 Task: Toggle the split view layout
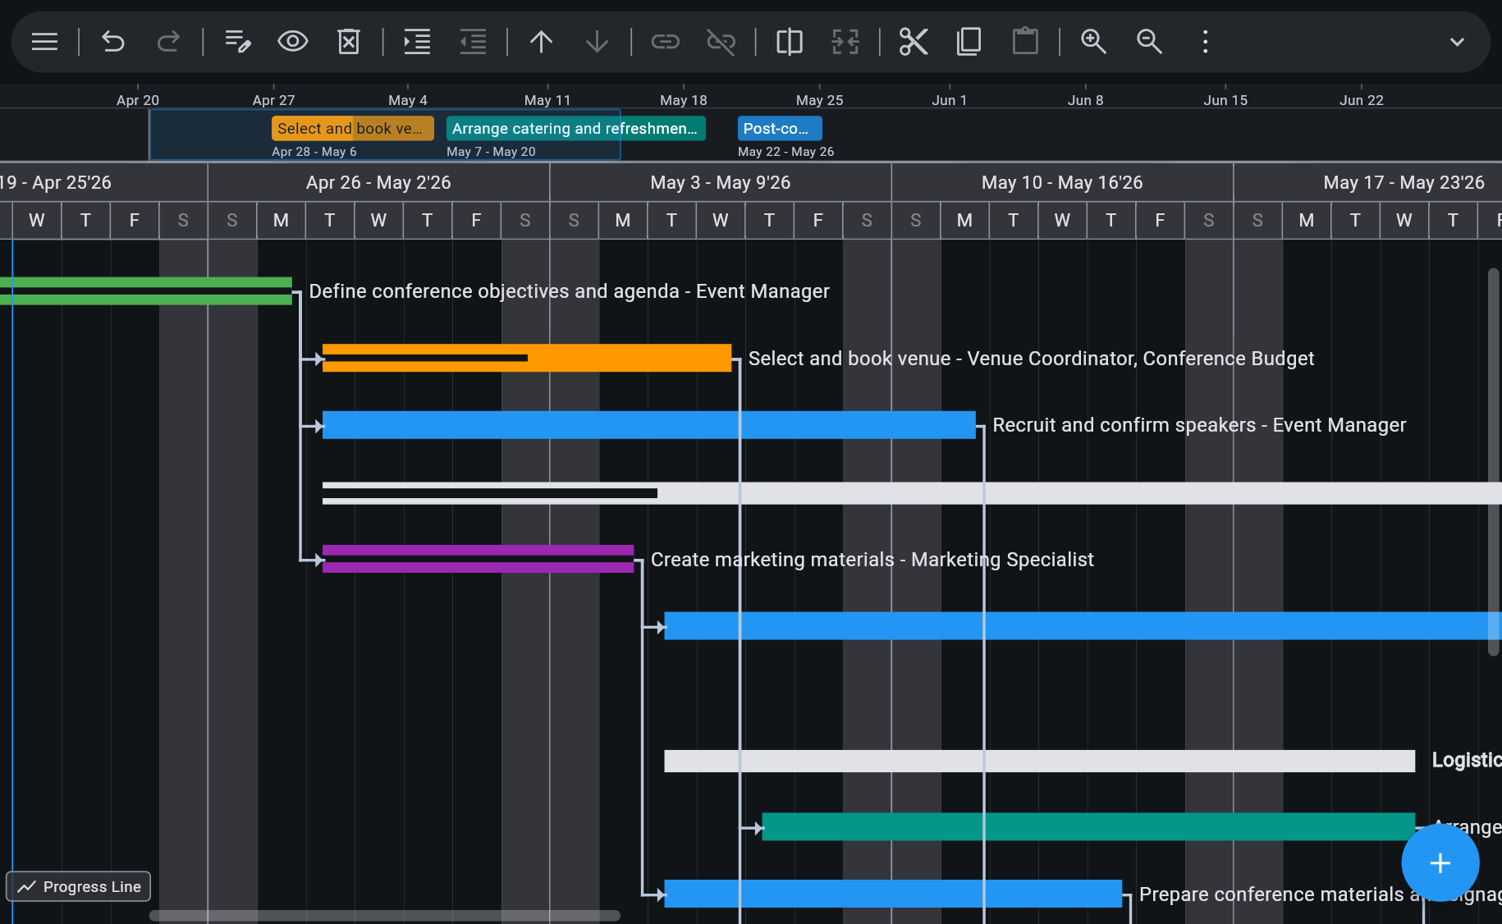(789, 41)
